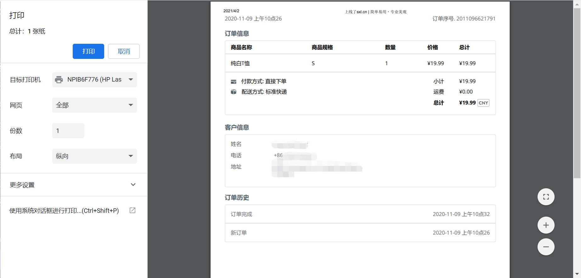Viewport: 581px width, 278px height.
Task: Click the scrollbar up arrow
Action: [577, 4]
